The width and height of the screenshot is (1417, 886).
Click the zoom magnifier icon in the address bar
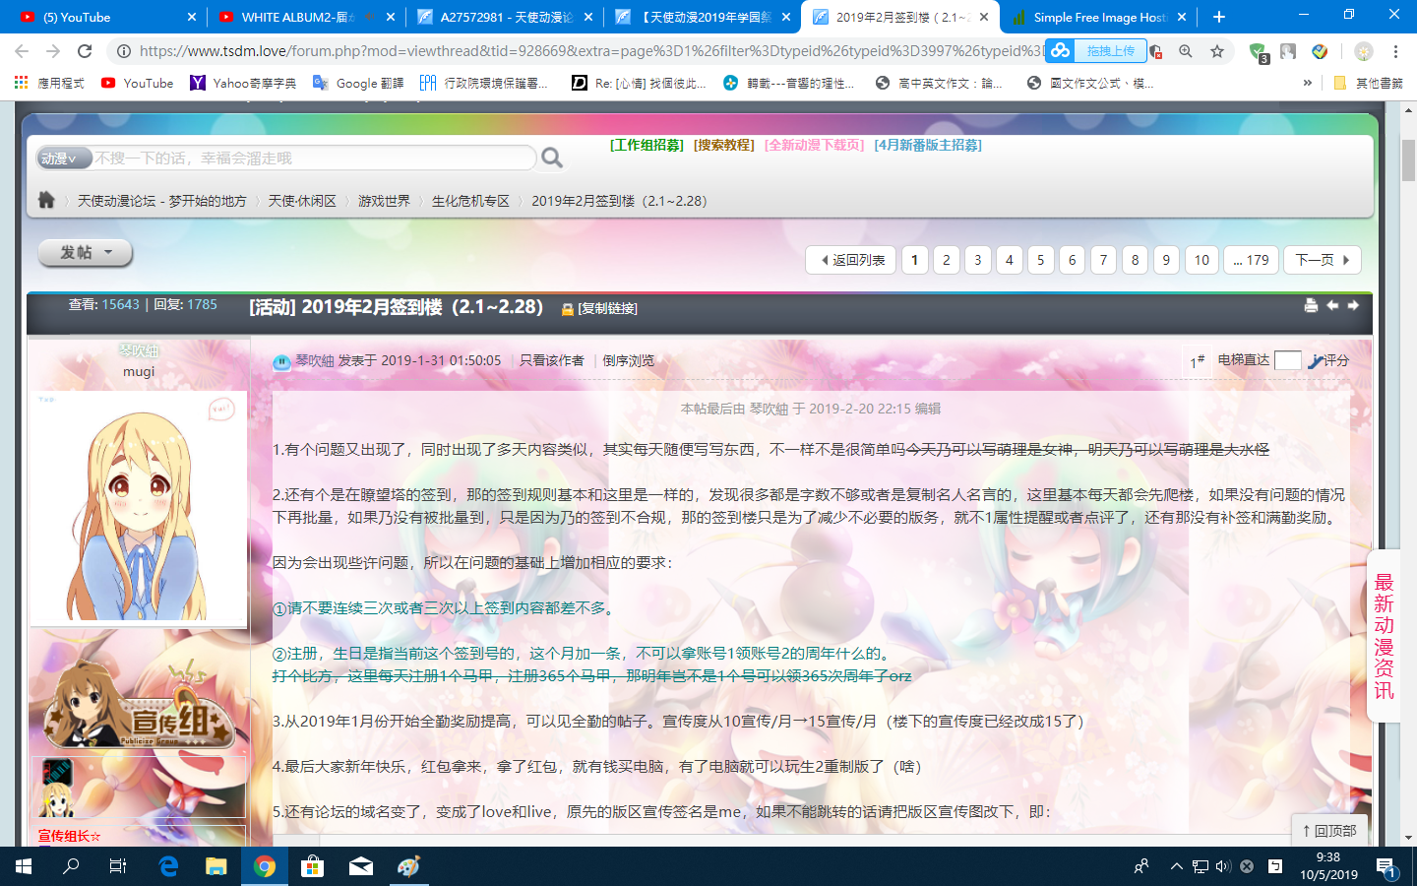(x=1186, y=51)
